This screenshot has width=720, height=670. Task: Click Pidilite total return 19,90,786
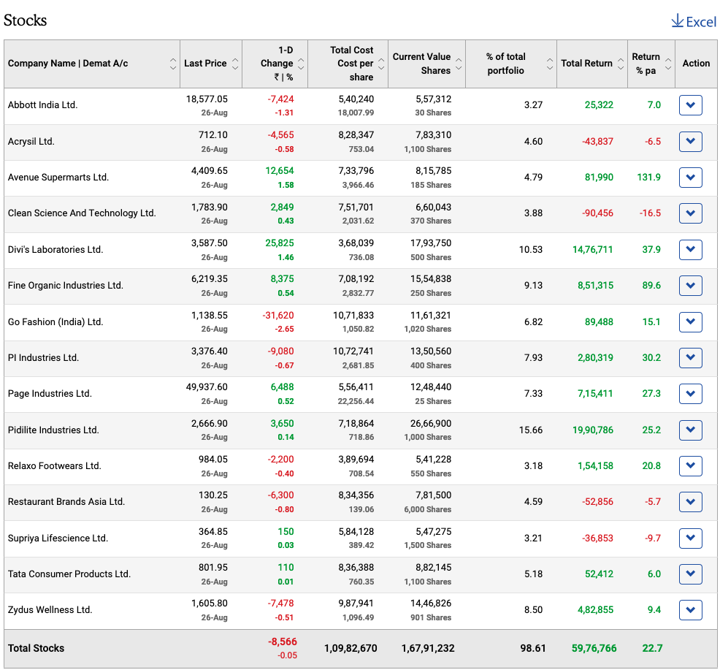pyautogui.click(x=593, y=430)
